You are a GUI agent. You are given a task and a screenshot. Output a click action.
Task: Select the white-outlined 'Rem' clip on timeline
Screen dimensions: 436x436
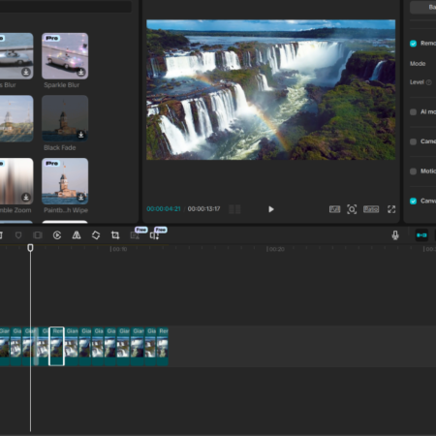tap(56, 346)
